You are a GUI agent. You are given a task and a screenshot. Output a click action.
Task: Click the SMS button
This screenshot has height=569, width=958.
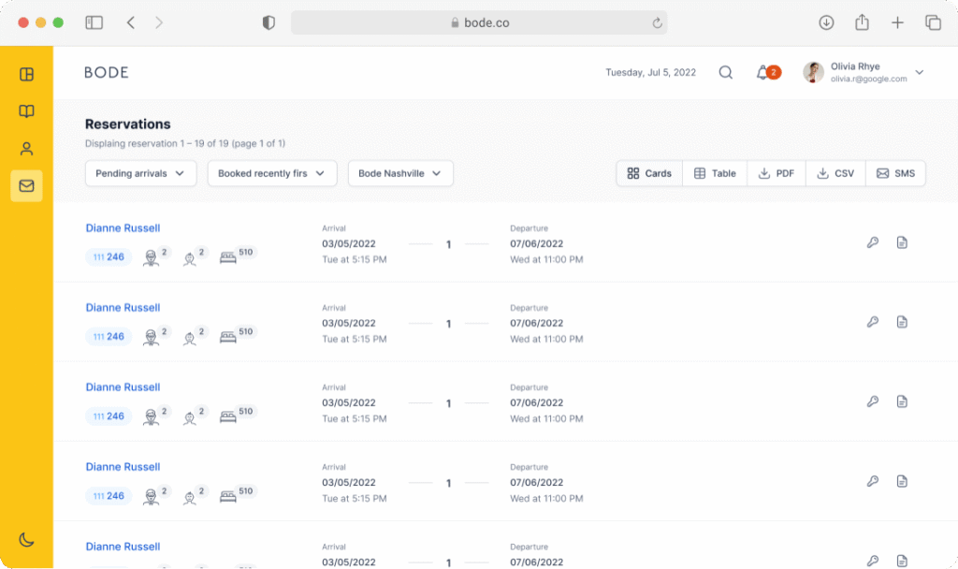point(895,173)
